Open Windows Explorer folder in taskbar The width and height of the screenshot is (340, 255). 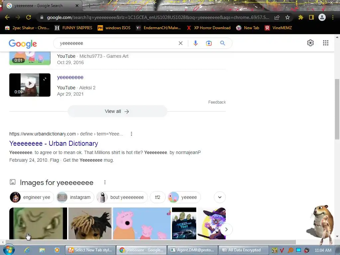(x=42, y=250)
